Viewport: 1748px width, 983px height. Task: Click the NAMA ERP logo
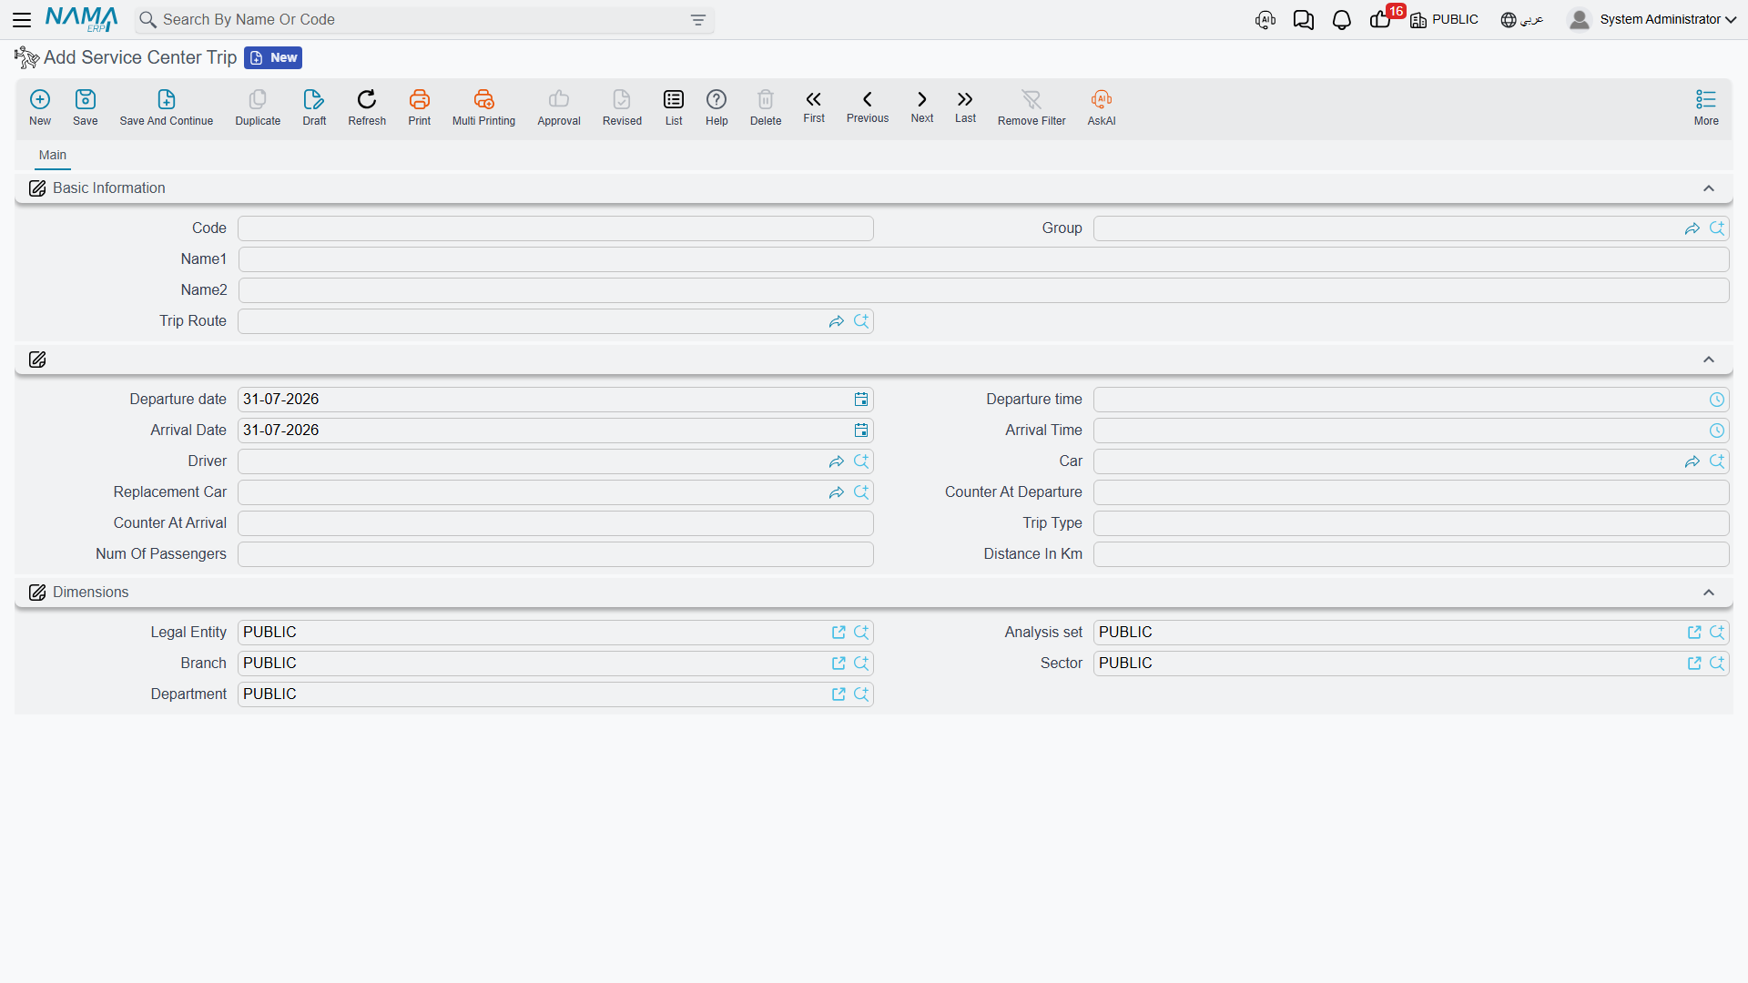[x=82, y=19]
